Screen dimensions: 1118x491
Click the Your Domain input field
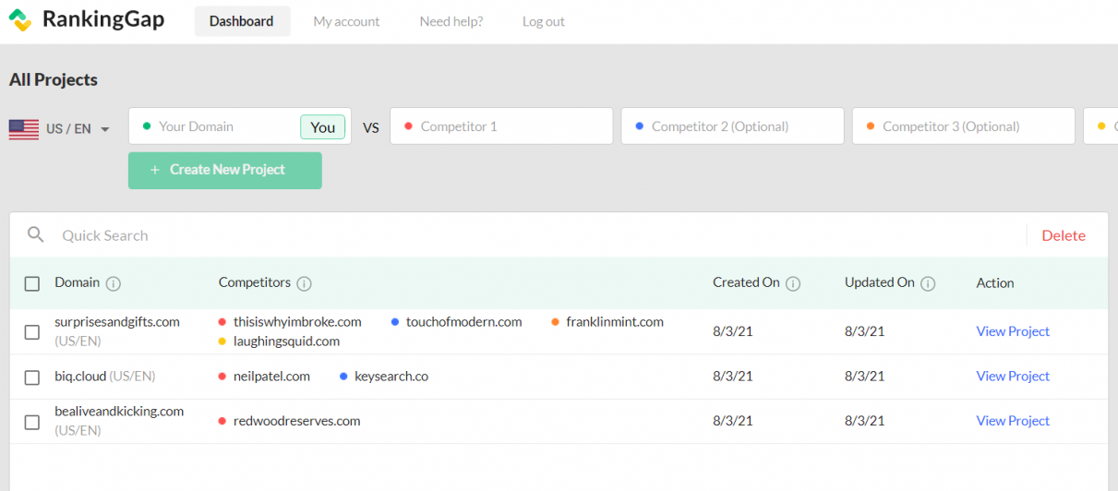pyautogui.click(x=240, y=126)
